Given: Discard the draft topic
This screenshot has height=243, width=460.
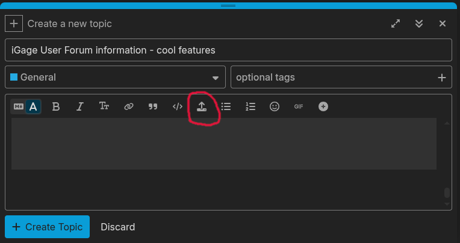Looking at the screenshot, I should (x=118, y=227).
